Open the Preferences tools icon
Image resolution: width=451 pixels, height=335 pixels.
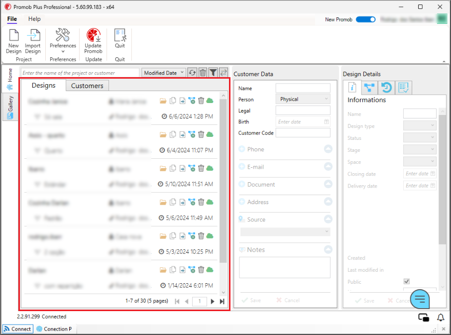pyautogui.click(x=63, y=35)
